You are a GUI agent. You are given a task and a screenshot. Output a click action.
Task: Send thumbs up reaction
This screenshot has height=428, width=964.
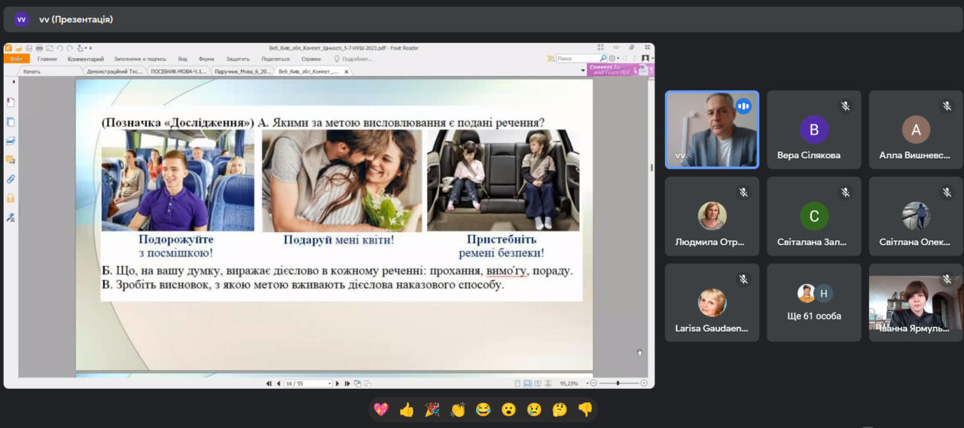pyautogui.click(x=407, y=410)
